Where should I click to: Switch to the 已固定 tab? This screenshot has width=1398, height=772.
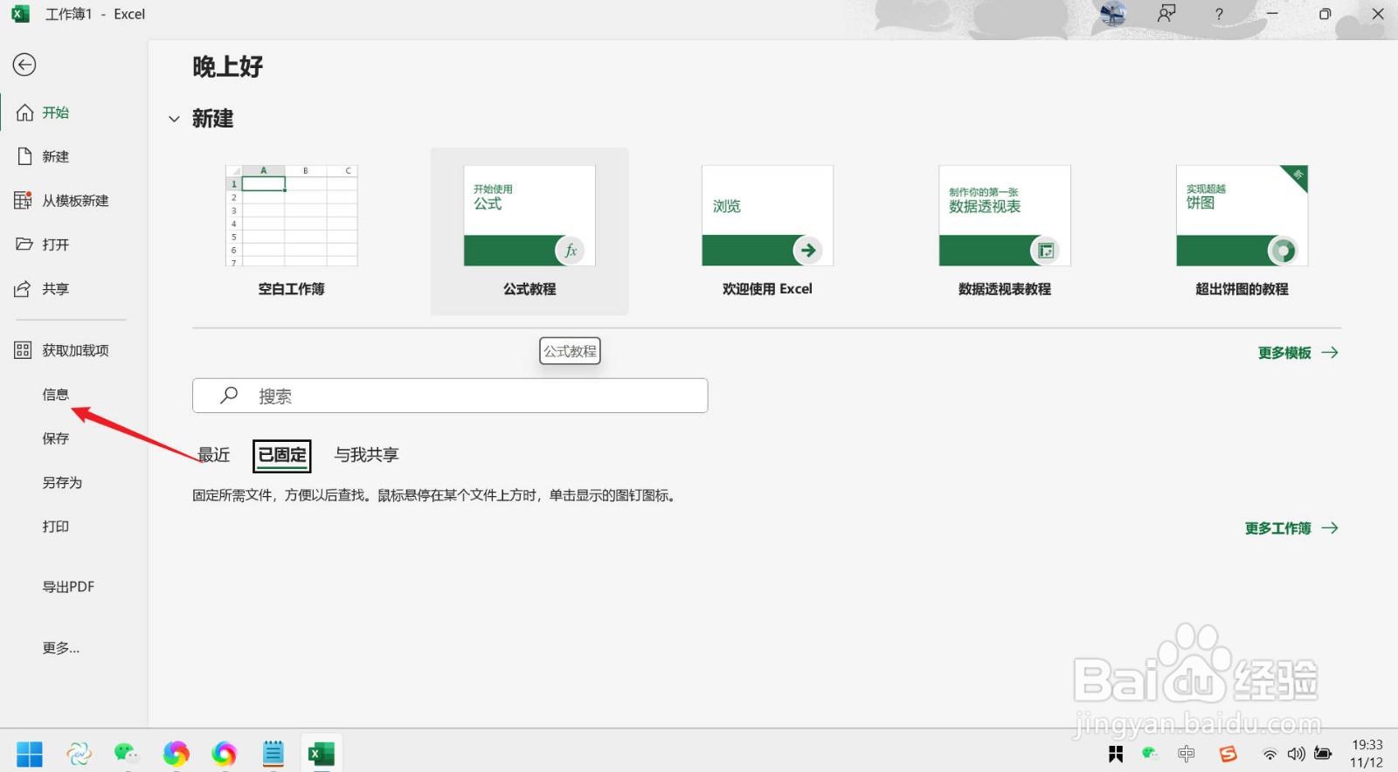(x=282, y=455)
